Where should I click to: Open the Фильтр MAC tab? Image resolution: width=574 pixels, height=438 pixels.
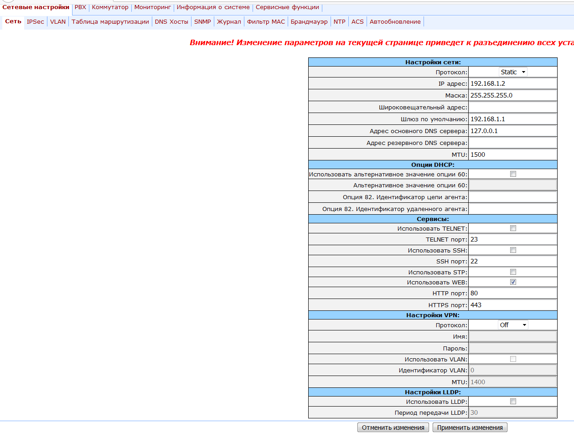pyautogui.click(x=266, y=21)
